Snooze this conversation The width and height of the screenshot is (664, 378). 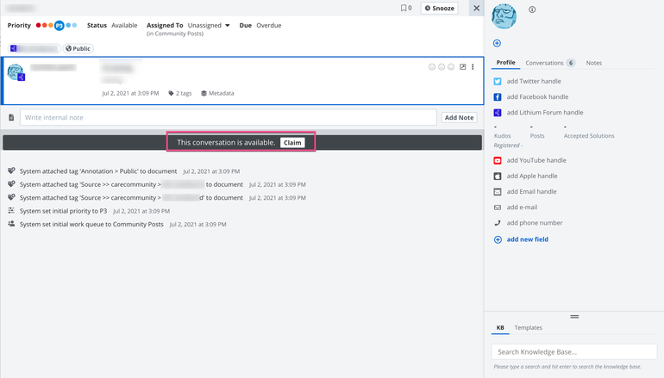click(x=439, y=8)
